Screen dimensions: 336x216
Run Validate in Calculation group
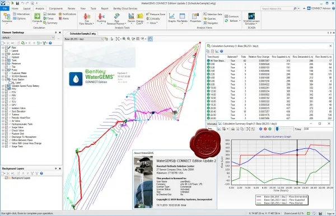click(49, 14)
